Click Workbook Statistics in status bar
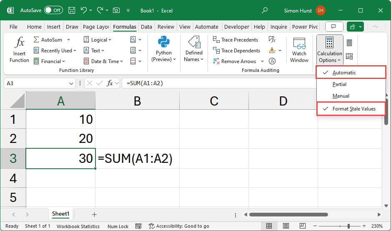Image resolution: width=391 pixels, height=231 pixels. (x=78, y=226)
